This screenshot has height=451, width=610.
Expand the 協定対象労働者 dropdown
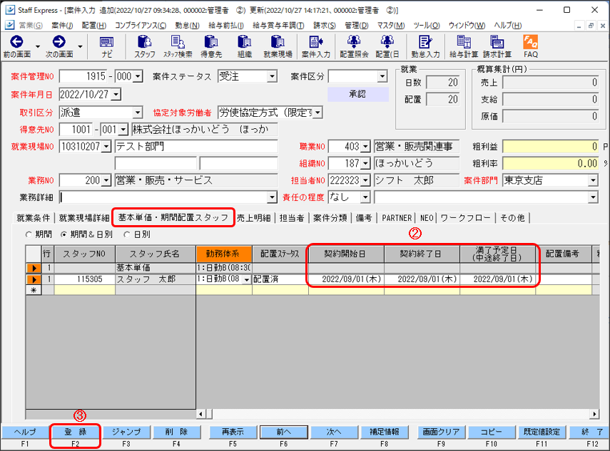pos(317,113)
